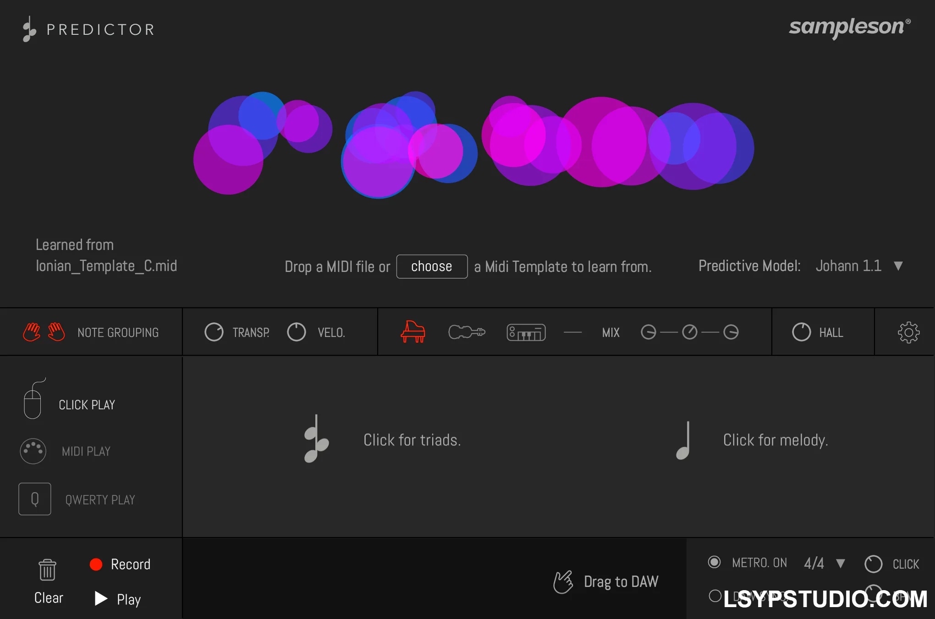Switch to QWERTY PLAY mode
Screen dimensions: 935x619
[x=100, y=500]
